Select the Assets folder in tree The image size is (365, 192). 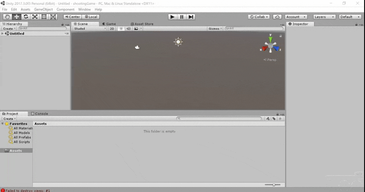point(16,151)
